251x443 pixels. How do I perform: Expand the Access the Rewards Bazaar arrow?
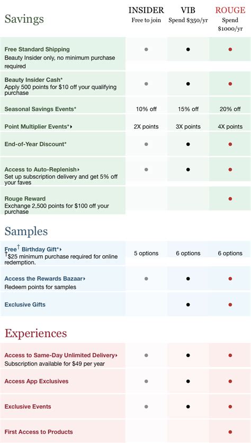click(x=84, y=279)
